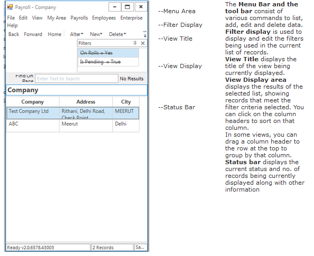314x256 pixels.
Task: Open the Payrolls menu
Action: coord(79,18)
